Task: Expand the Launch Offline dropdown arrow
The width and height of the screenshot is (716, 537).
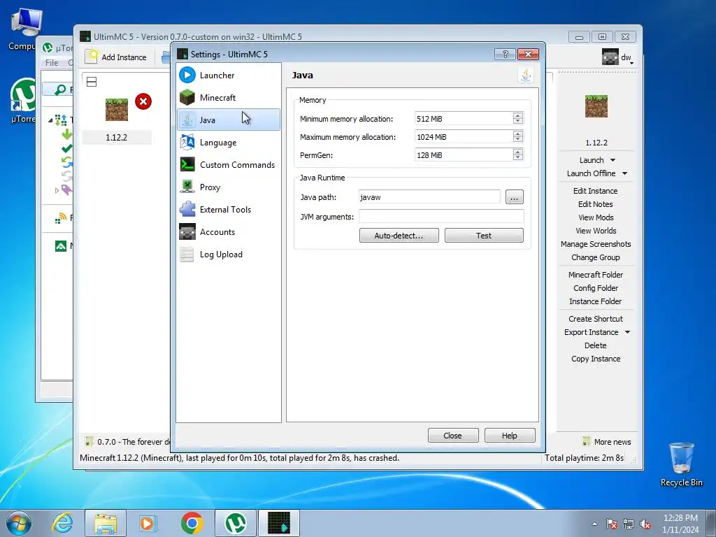Action: [x=624, y=173]
